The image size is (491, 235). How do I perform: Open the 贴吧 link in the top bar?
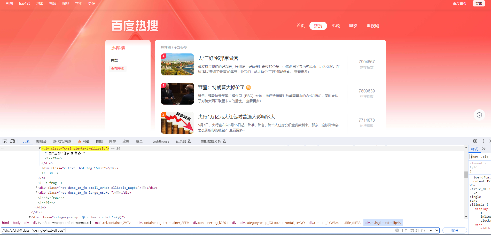coord(66,3)
